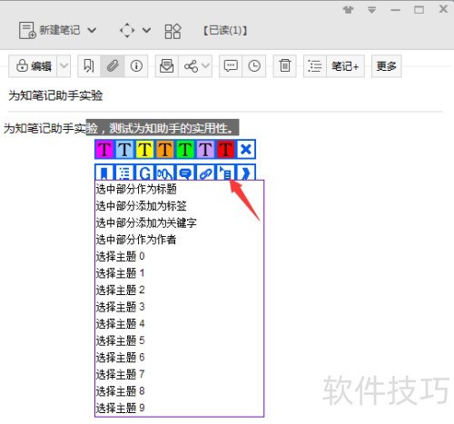
Task: Expand the 新建笔记 dropdown arrow
Action: [92, 30]
